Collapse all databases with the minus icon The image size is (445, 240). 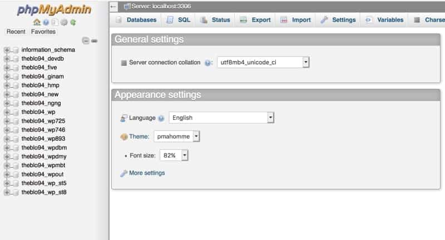pyautogui.click(x=85, y=41)
